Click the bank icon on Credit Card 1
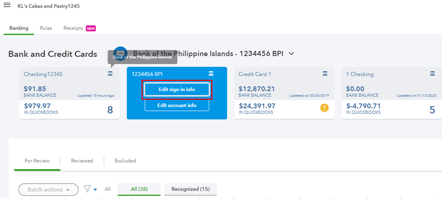 point(325,73)
